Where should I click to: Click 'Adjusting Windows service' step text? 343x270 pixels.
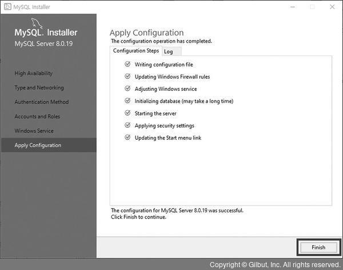point(166,89)
